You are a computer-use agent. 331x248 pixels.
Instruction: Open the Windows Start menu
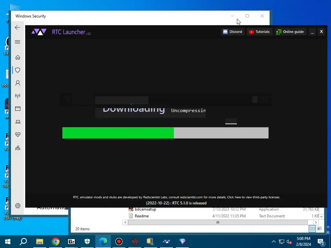pos(8,242)
